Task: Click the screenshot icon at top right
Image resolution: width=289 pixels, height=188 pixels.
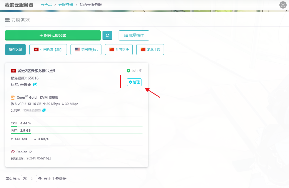Action: pos(282,5)
